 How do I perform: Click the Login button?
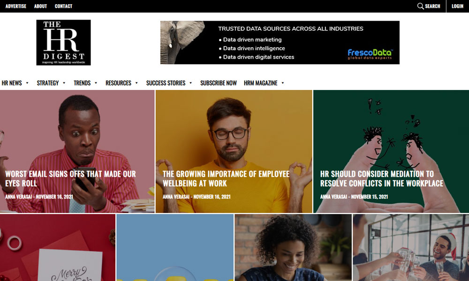457,6
